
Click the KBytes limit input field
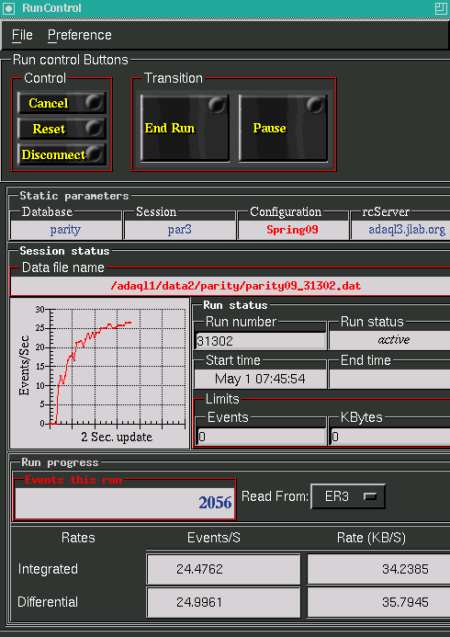390,437
